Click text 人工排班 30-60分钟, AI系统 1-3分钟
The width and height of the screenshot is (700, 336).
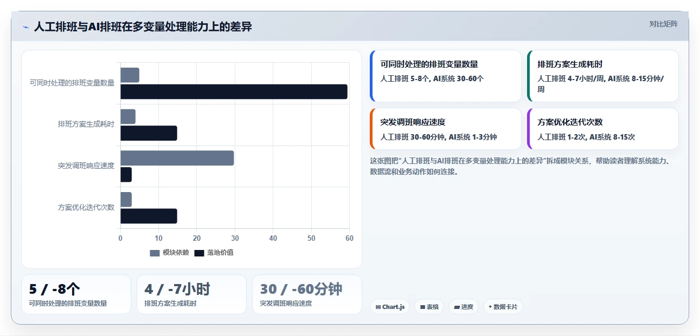coord(439,137)
